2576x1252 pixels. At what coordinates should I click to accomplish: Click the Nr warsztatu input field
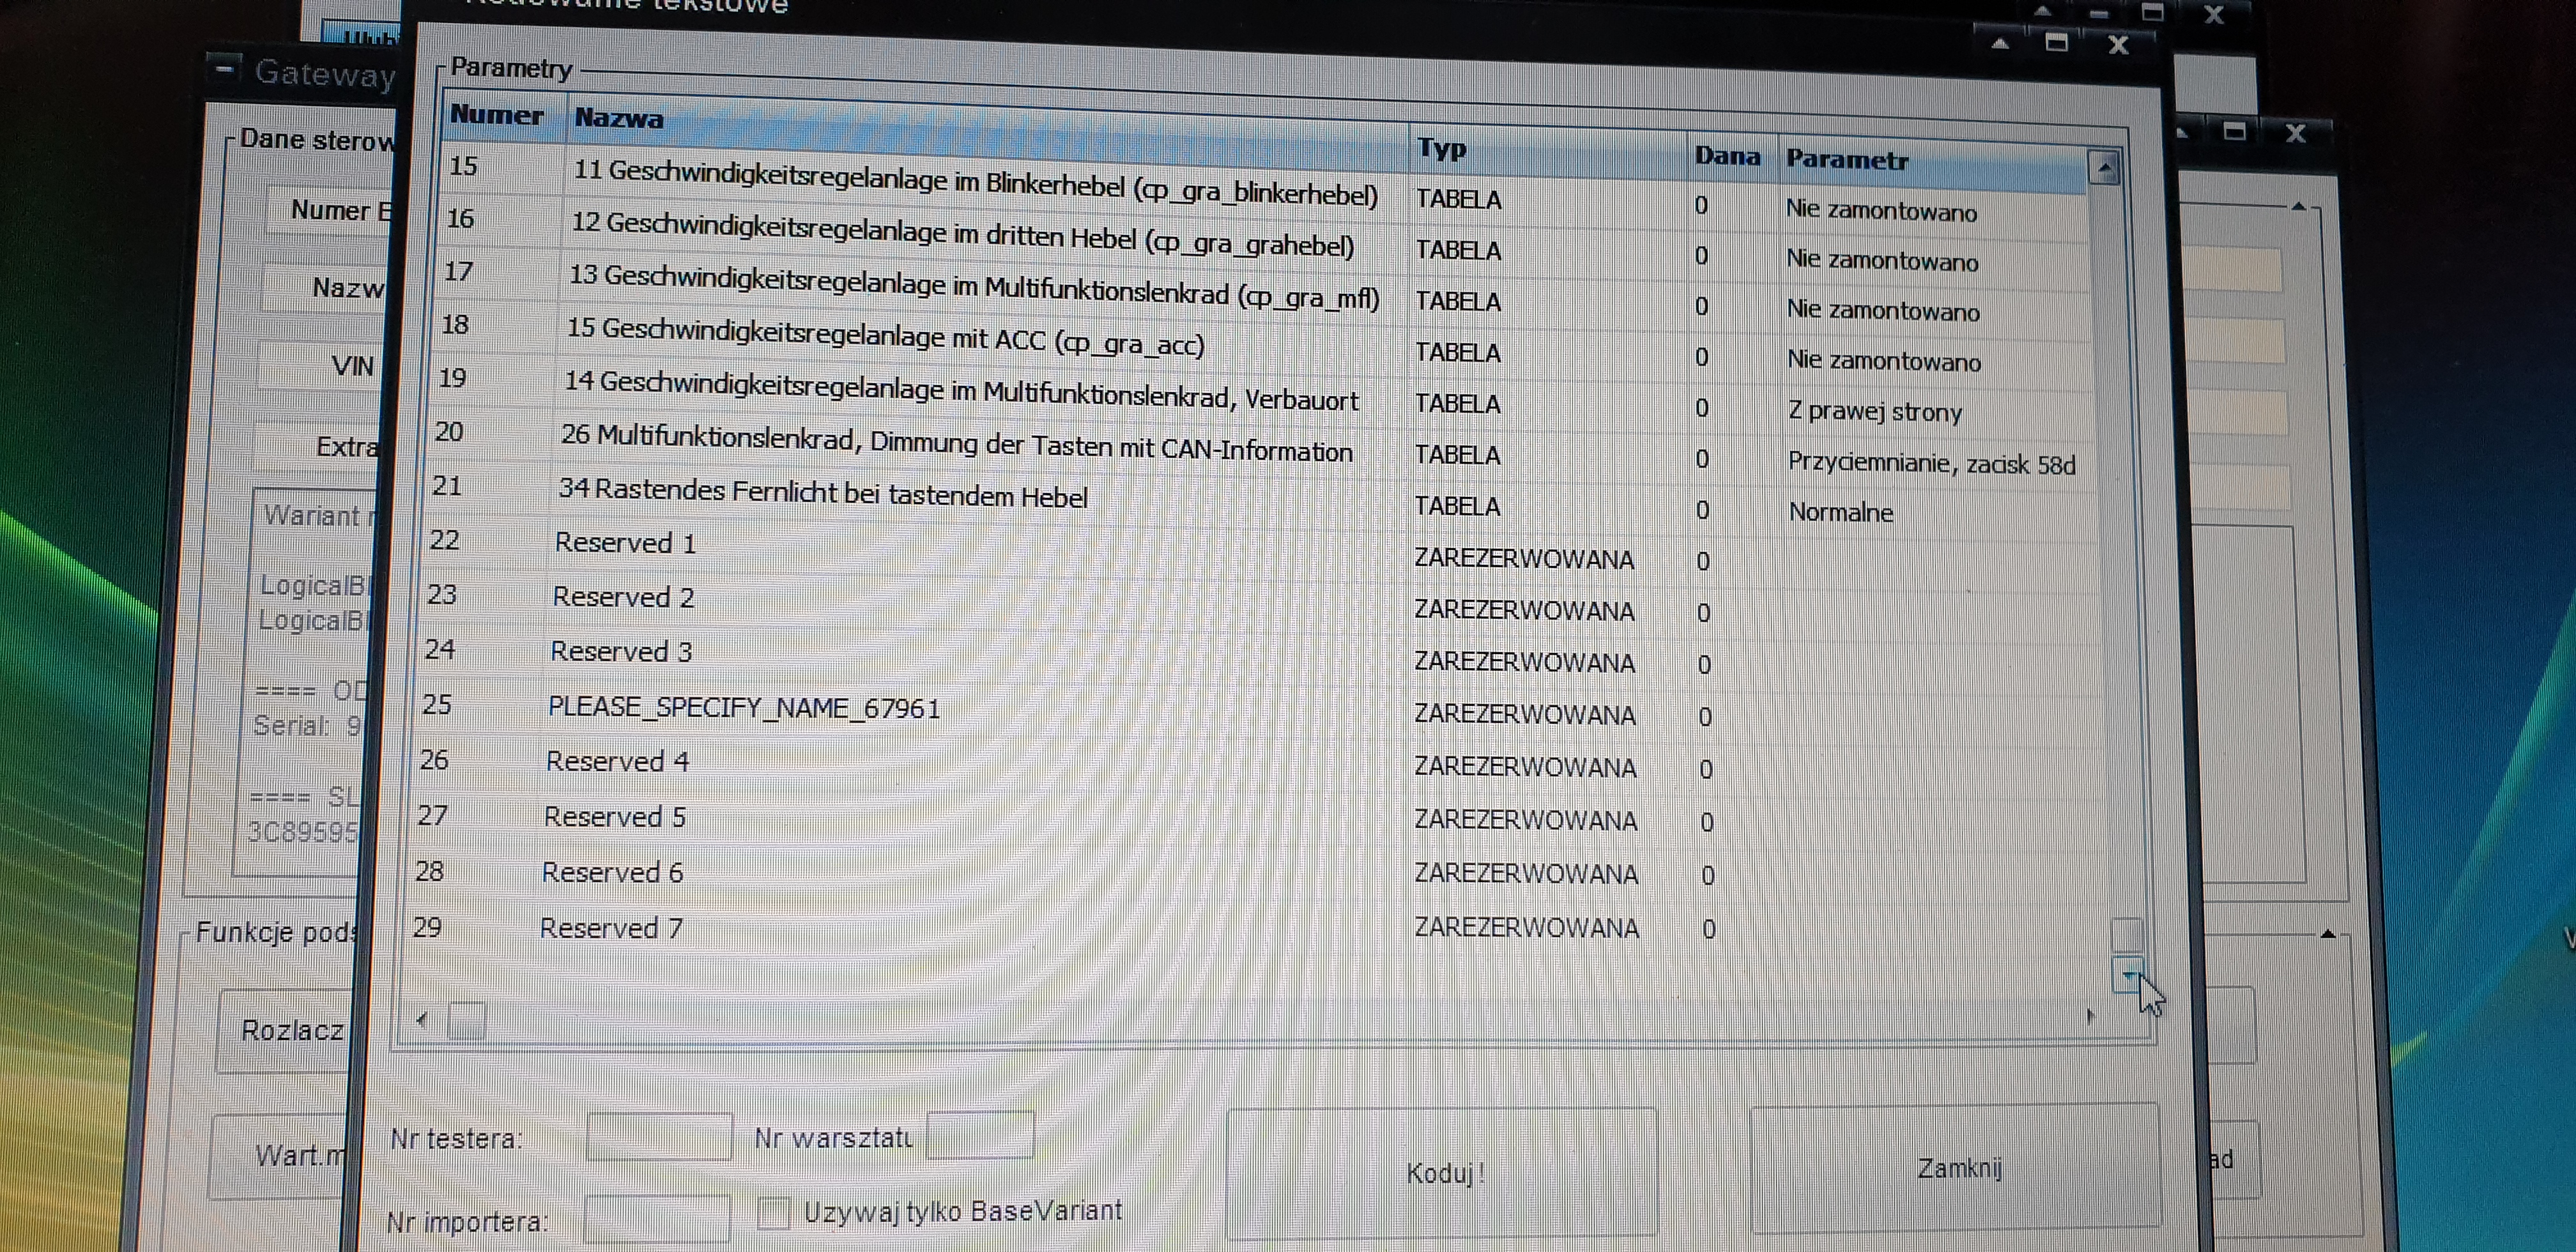[979, 1135]
